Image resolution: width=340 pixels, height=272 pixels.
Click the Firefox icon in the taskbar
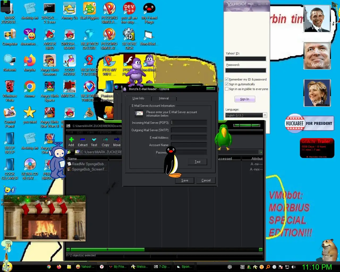tap(59, 267)
